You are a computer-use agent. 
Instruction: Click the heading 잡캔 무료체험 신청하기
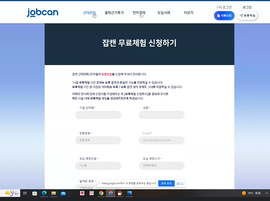coord(139,43)
